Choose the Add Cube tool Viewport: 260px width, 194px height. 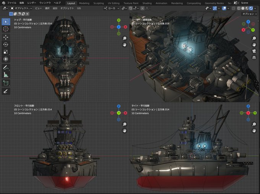pyautogui.click(x=6, y=83)
